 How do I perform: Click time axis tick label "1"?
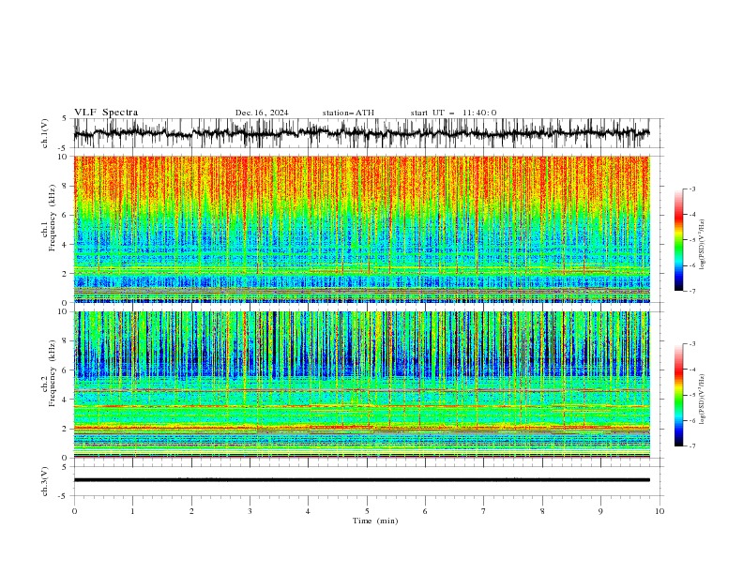(x=132, y=511)
